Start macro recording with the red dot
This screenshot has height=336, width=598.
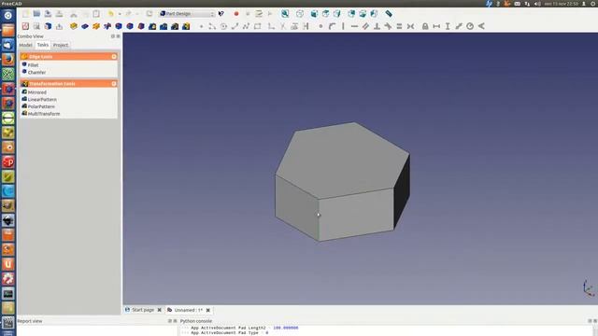tap(236, 14)
